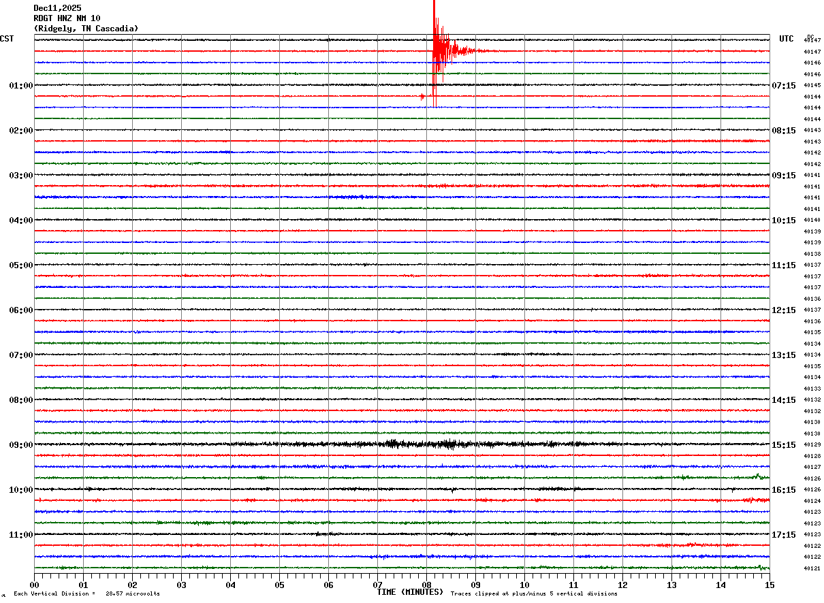Select the station code RDGT HNZ NM 10

click(67, 18)
